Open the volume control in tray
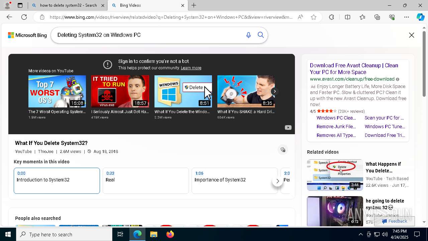The height and width of the screenshot is (241, 428). [385, 234]
